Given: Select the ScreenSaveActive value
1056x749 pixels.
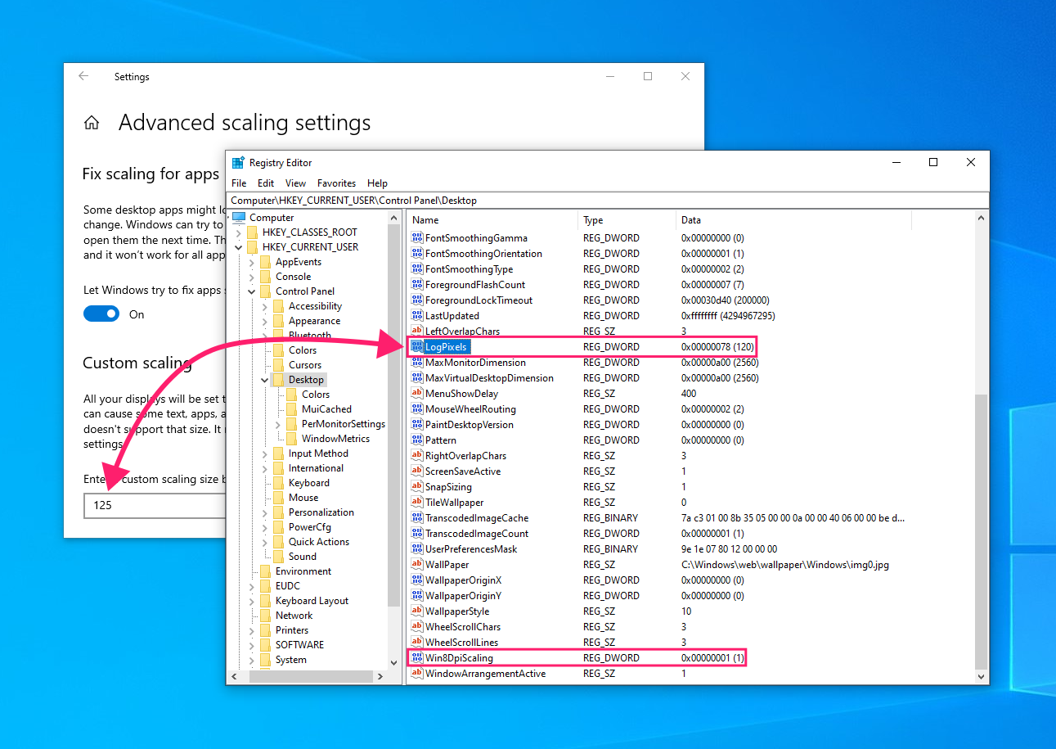Looking at the screenshot, I should [x=463, y=472].
